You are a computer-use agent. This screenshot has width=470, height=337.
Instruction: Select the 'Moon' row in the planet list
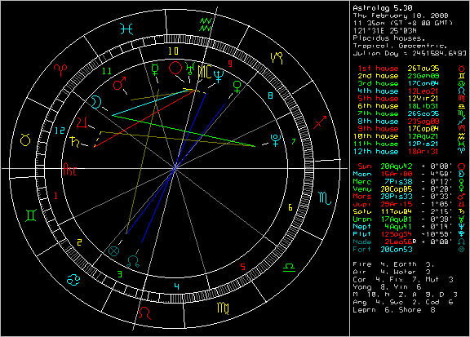point(410,174)
